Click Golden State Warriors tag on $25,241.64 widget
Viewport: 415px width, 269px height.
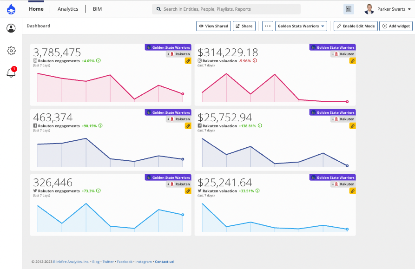[x=333, y=177]
